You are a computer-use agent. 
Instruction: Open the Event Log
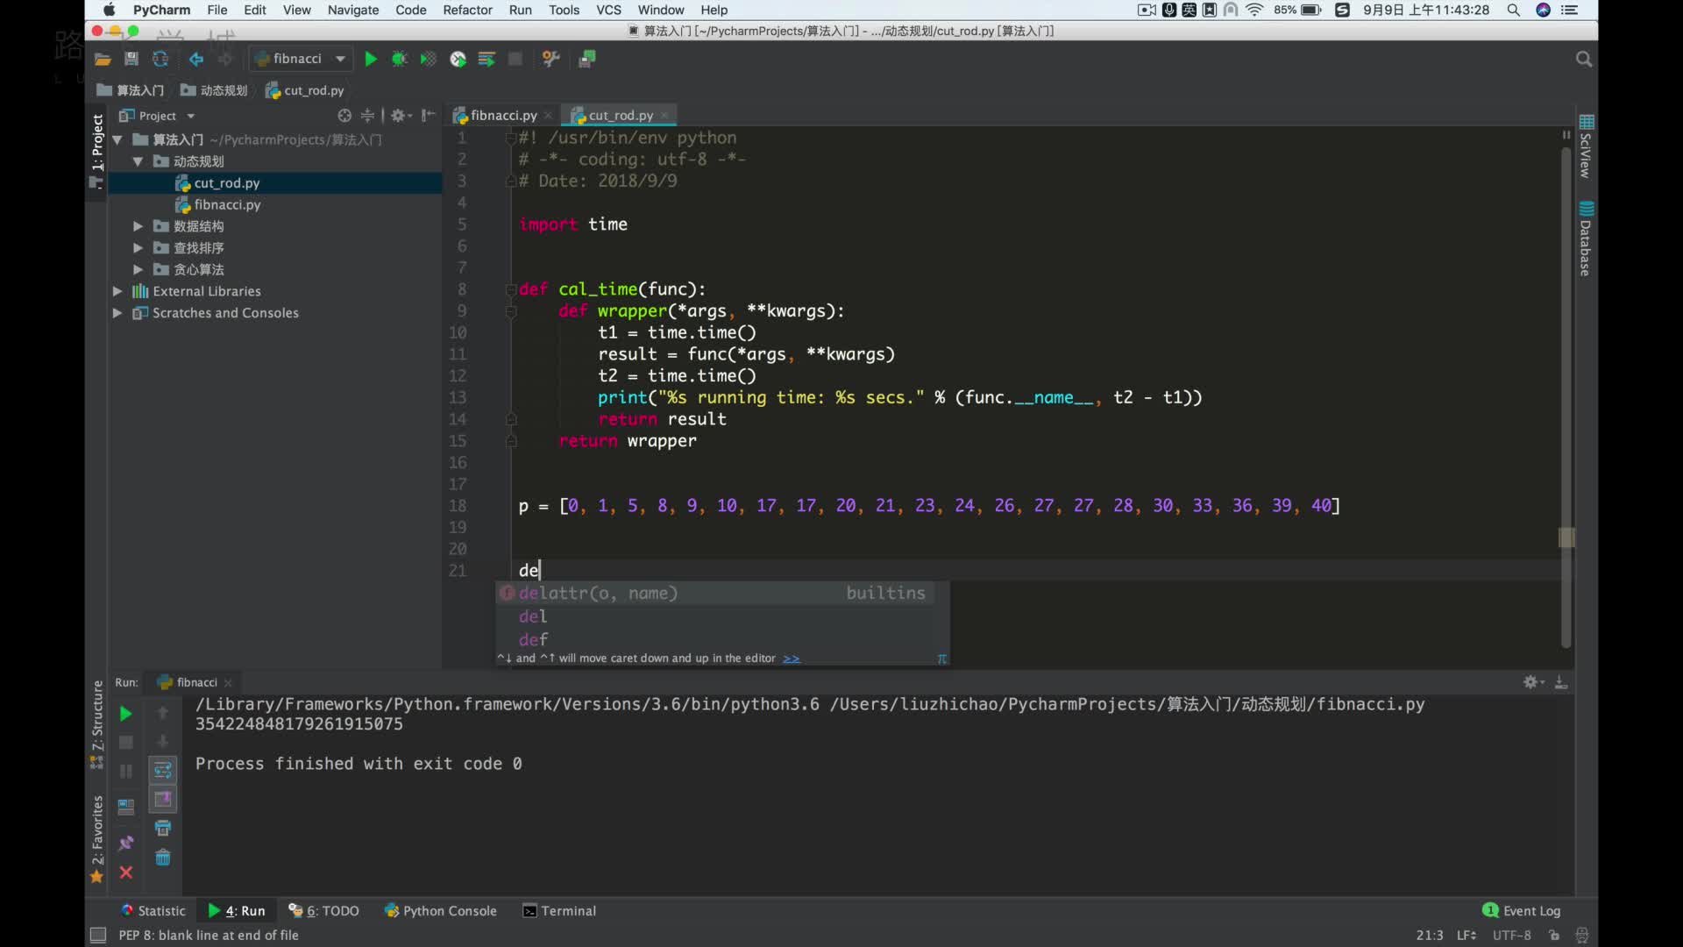point(1522,911)
